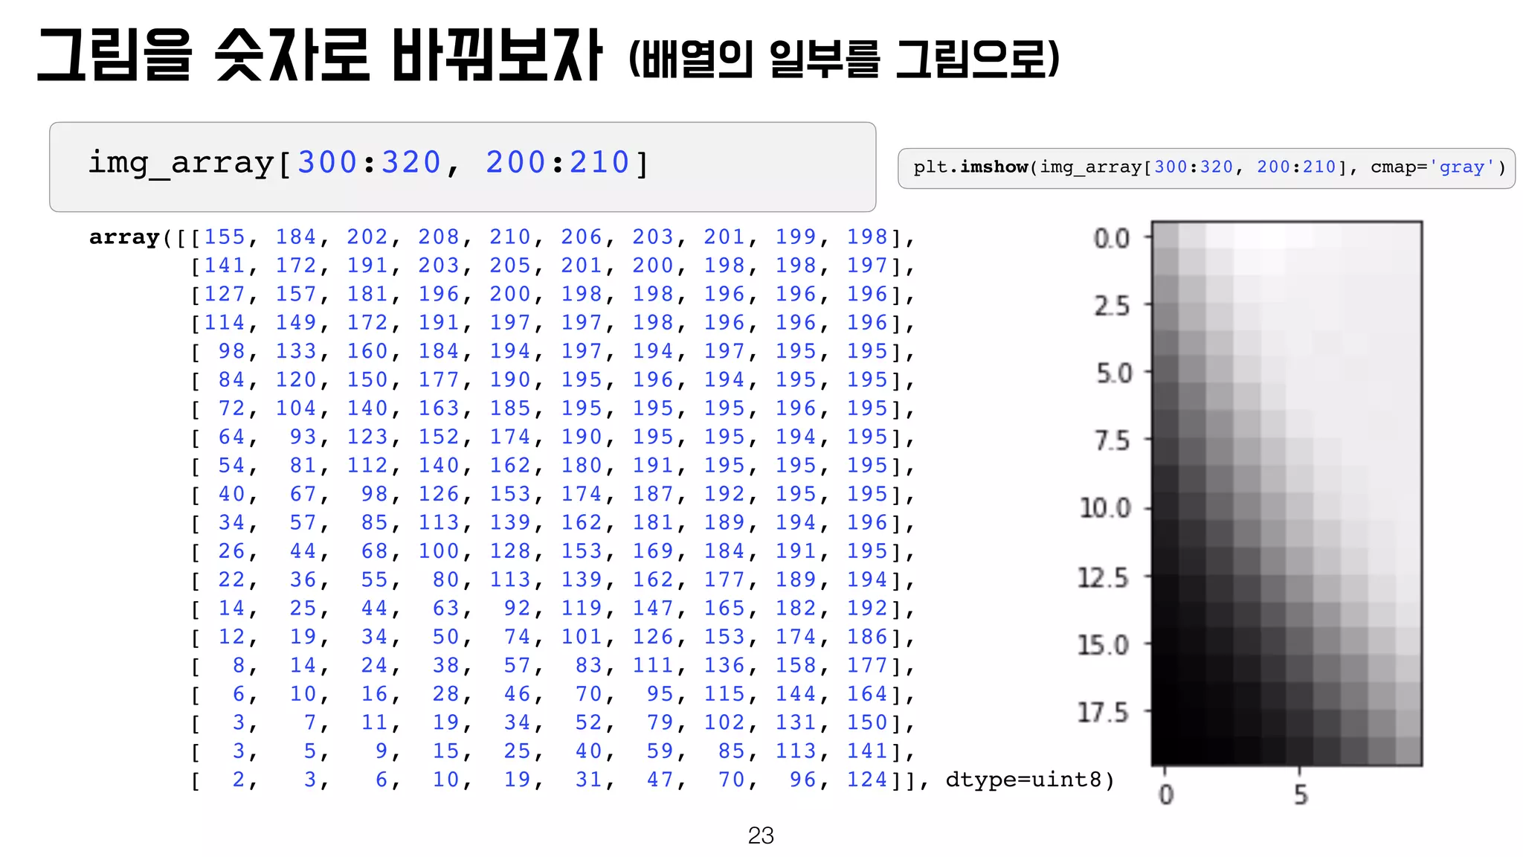The width and height of the screenshot is (1523, 857).
Task: Click the array value 127
Action: [x=225, y=294]
